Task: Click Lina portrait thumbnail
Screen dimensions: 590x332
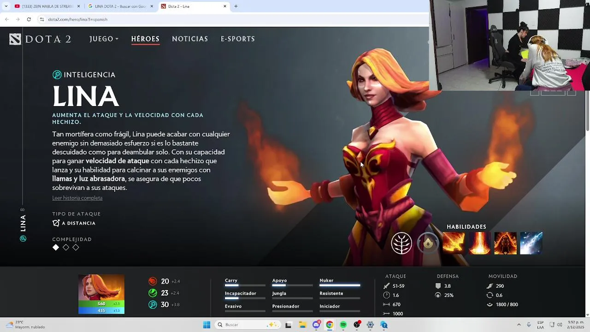Action: [101, 287]
